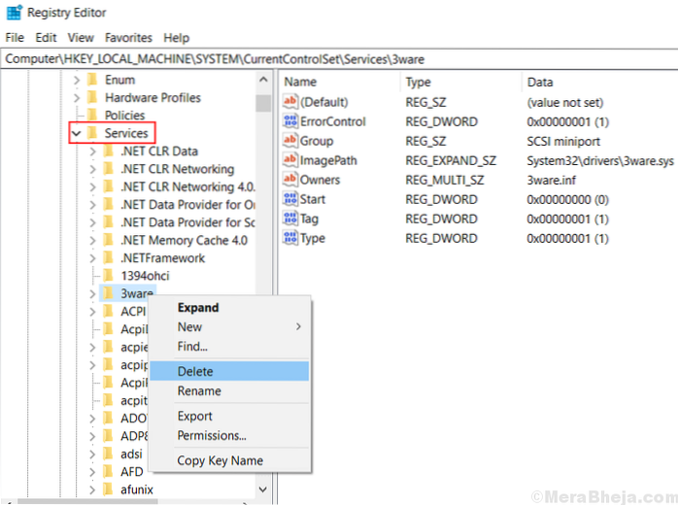
Task: Click the ErrorControl DWORD value icon
Action: coord(289,121)
